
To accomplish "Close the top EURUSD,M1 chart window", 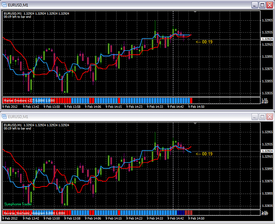I will [270, 5].
